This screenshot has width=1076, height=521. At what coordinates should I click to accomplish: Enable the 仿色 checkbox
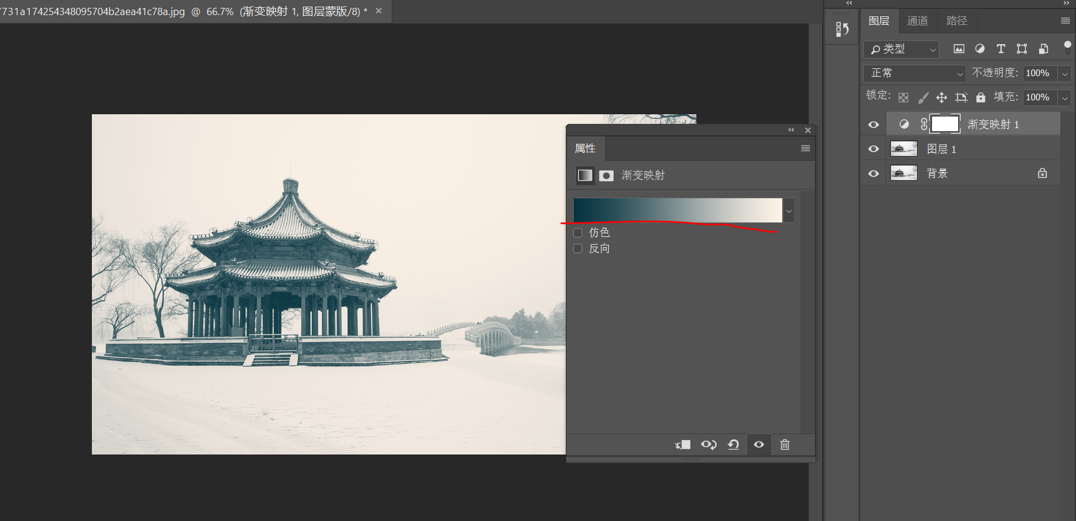coord(578,233)
